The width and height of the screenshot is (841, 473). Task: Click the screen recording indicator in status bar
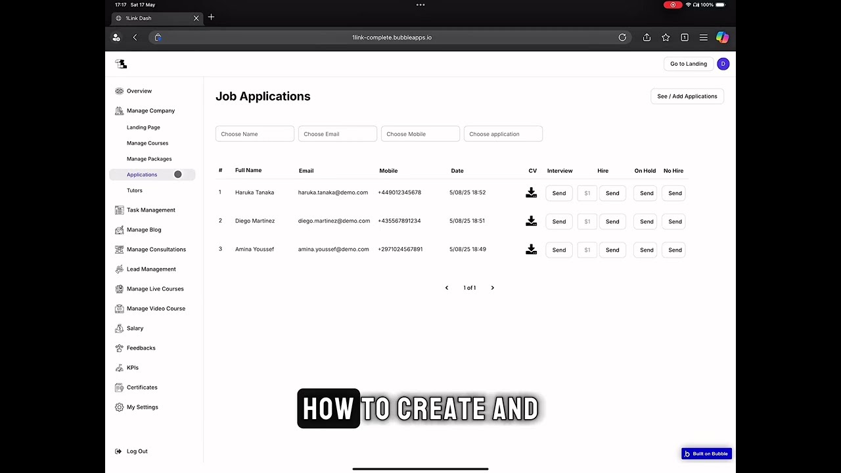pos(672,5)
